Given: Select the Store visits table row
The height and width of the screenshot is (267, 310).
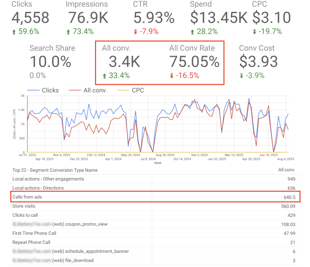Looking at the screenshot, I should 155,206.
